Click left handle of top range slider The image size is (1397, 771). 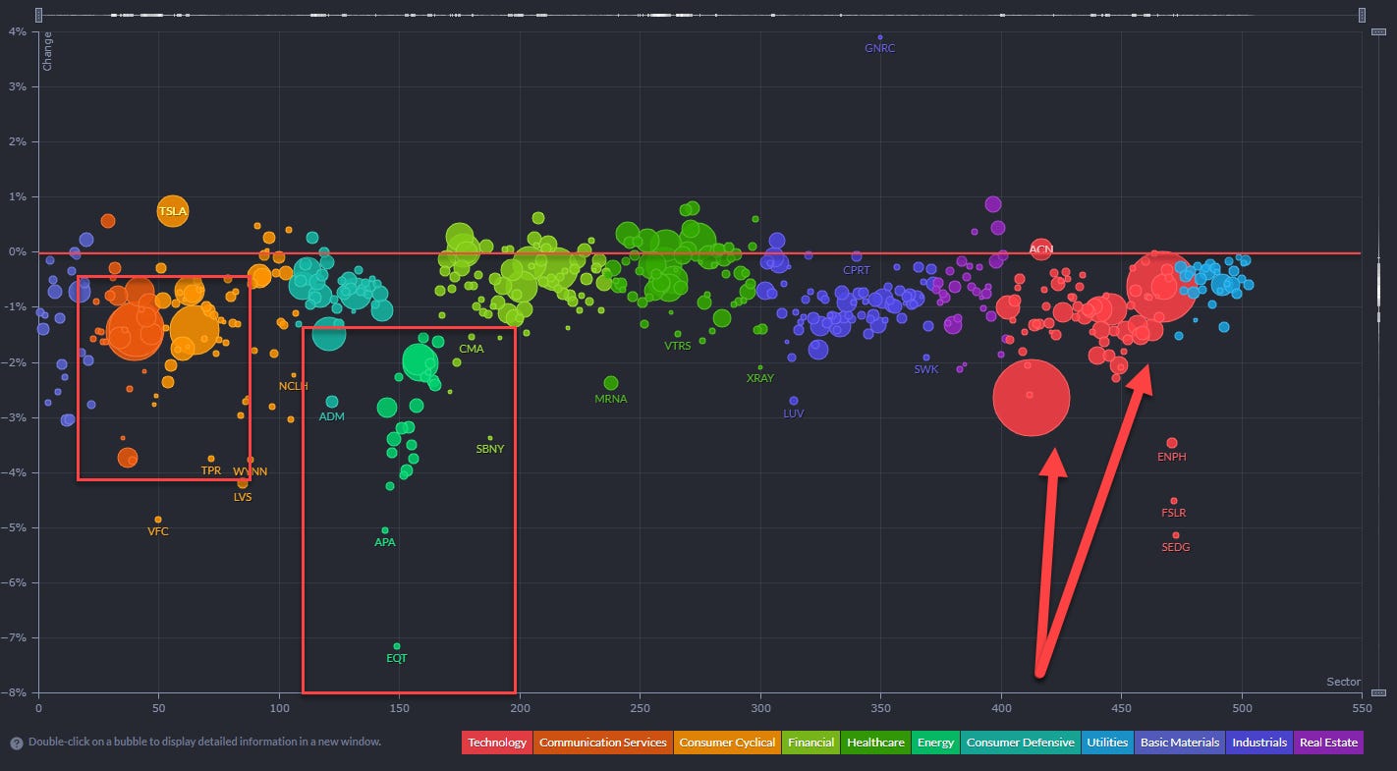[38, 15]
